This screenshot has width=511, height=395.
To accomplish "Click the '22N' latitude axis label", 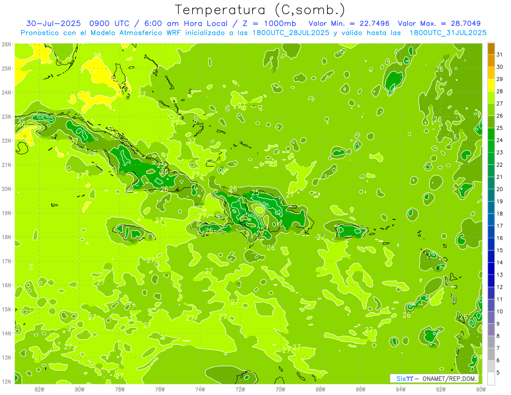I will (x=6, y=141).
